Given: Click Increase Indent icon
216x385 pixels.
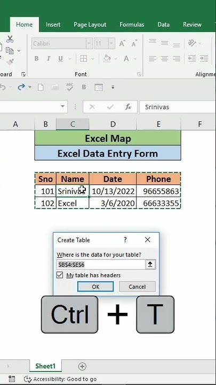Looking at the screenshot, I should click(204, 58).
